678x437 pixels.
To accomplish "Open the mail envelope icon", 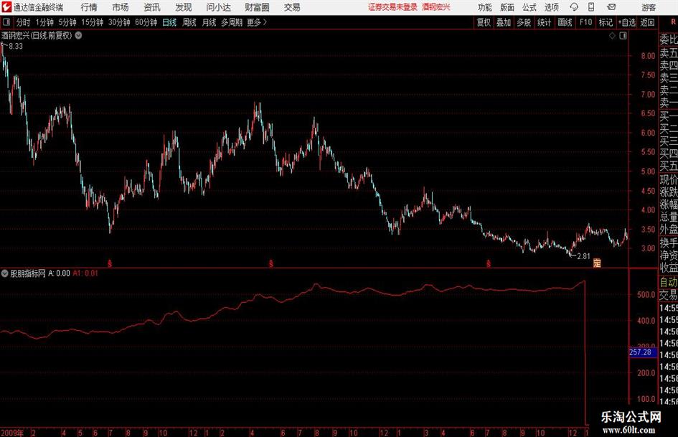I will 611,7.
